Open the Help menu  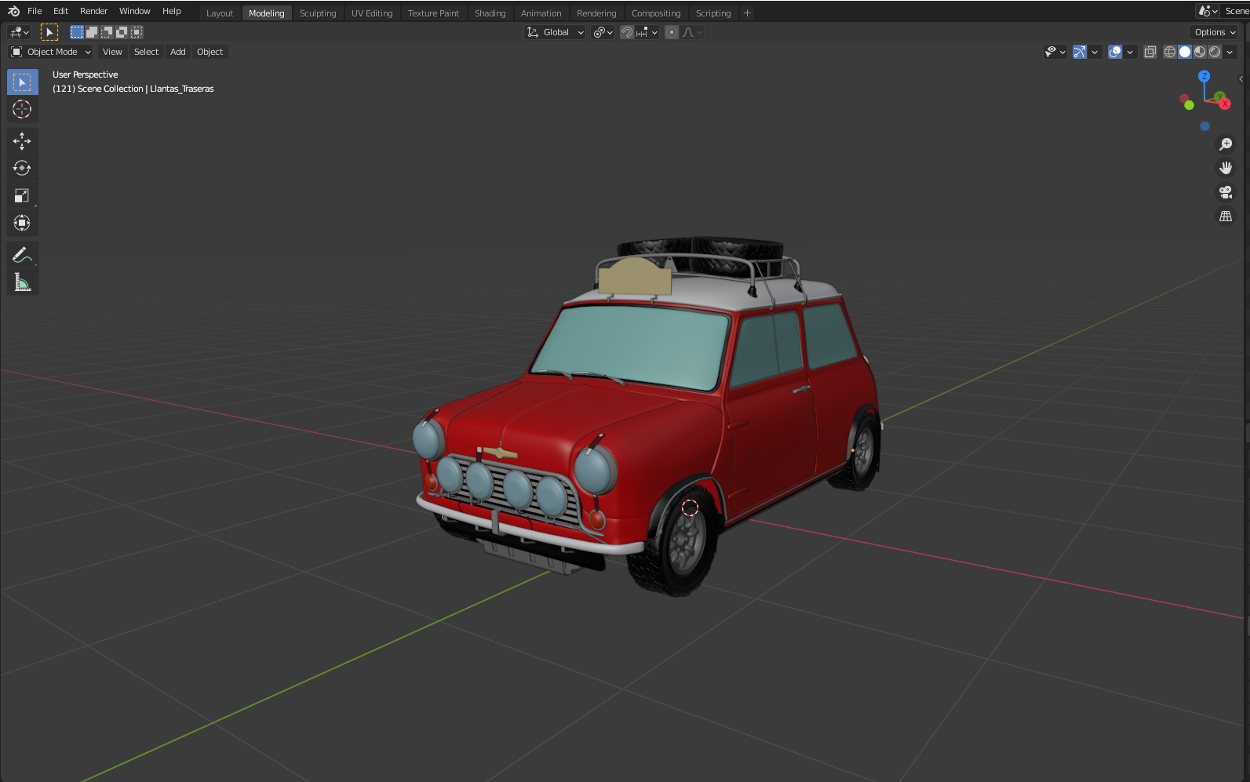tap(171, 11)
